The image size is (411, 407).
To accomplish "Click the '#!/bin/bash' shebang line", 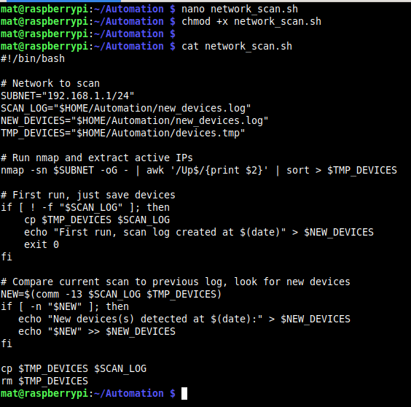I will click(x=33, y=58).
